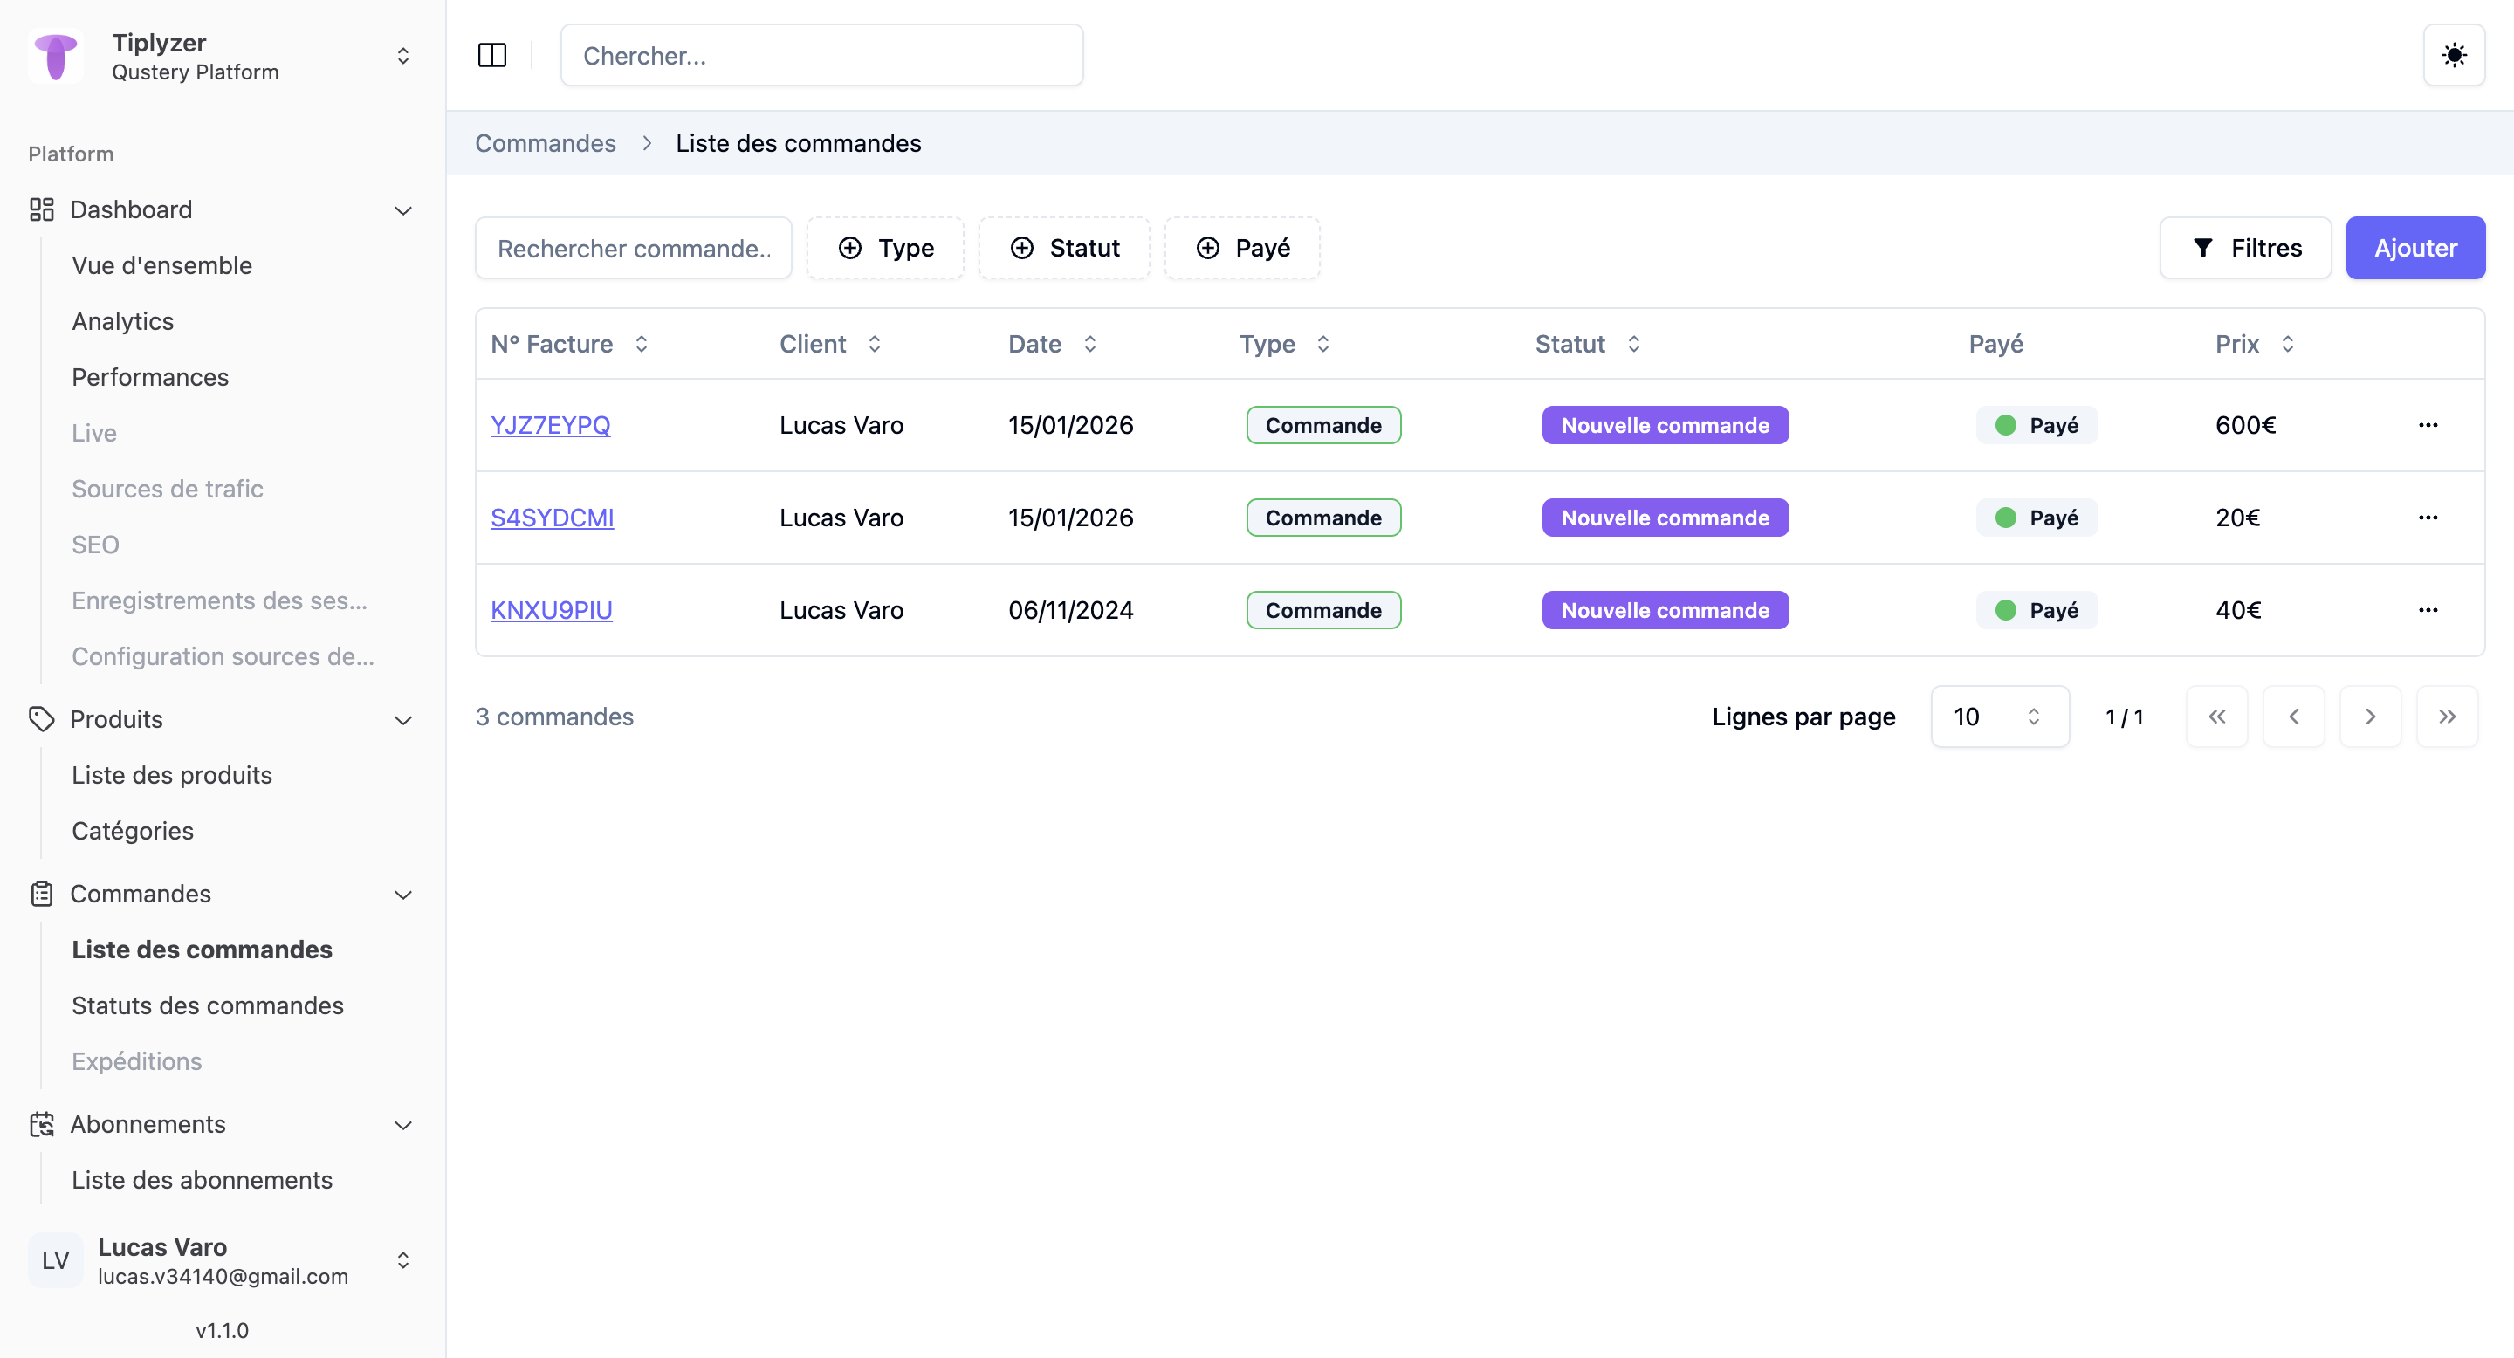Click the Ajouter button
Viewport: 2514px width, 1358px height.
2414,248
